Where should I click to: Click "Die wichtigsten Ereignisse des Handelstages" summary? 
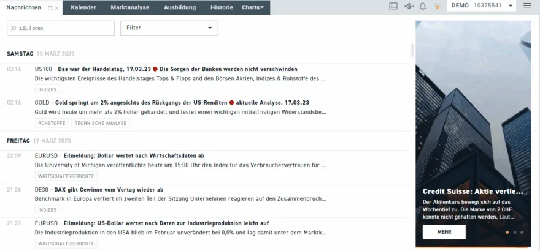click(180, 78)
